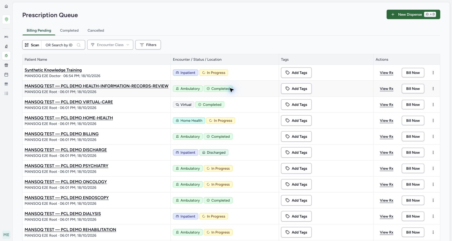Screen dimensions: 452x241
Task: Add Tags to PCL DEMO VIRTUAL-CARE row
Action: pyautogui.click(x=296, y=105)
